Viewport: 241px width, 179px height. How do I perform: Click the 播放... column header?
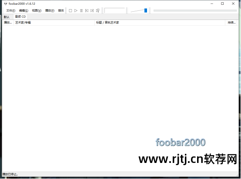click(8, 23)
